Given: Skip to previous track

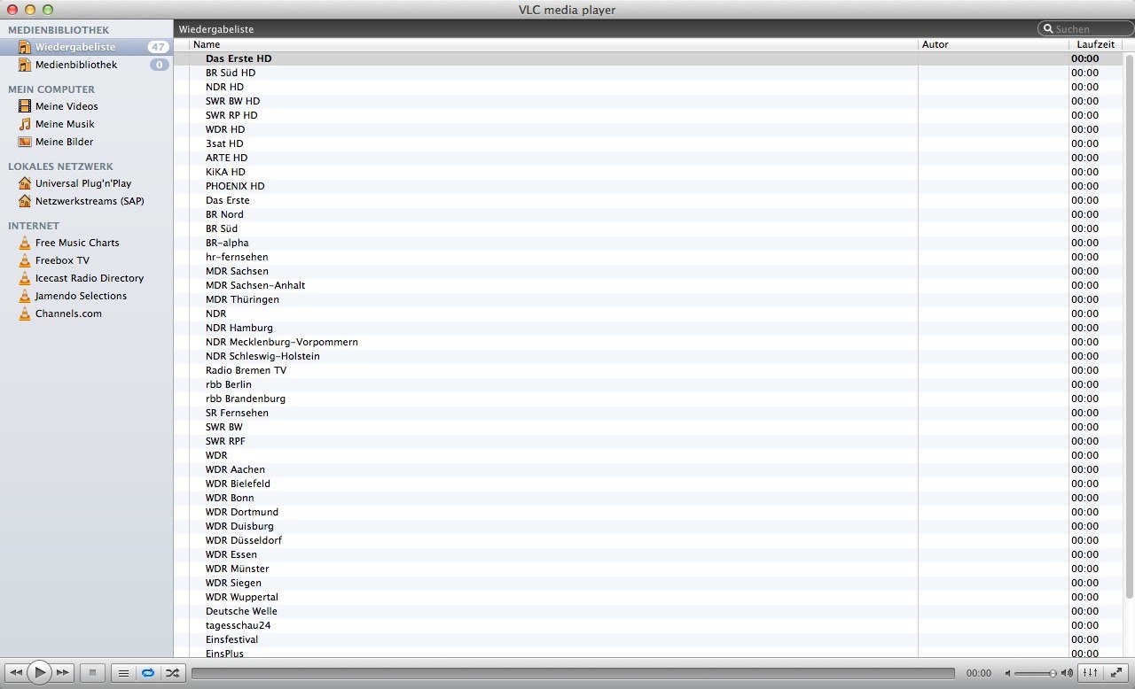Looking at the screenshot, I should [x=15, y=673].
